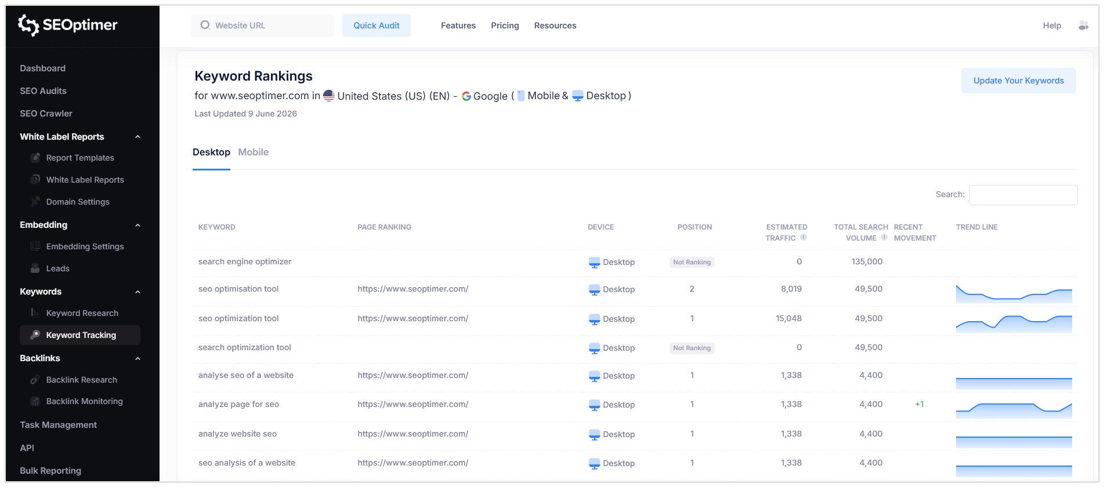This screenshot has height=487, width=1104.
Task: Click the SEOptimer logo
Action: [67, 25]
